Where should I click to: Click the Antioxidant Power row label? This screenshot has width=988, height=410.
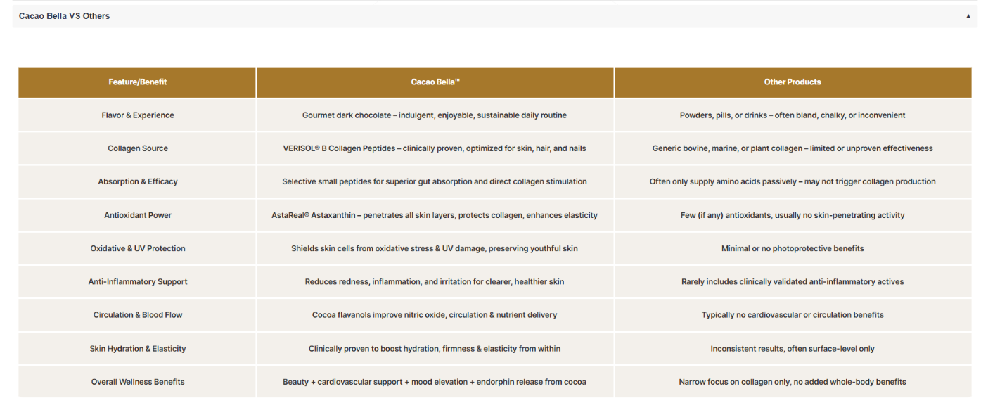pos(138,215)
